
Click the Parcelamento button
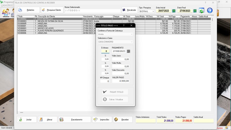[x=74, y=120]
